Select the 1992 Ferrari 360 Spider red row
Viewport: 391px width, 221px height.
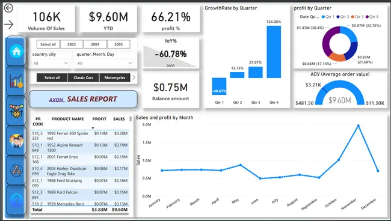coord(80,136)
